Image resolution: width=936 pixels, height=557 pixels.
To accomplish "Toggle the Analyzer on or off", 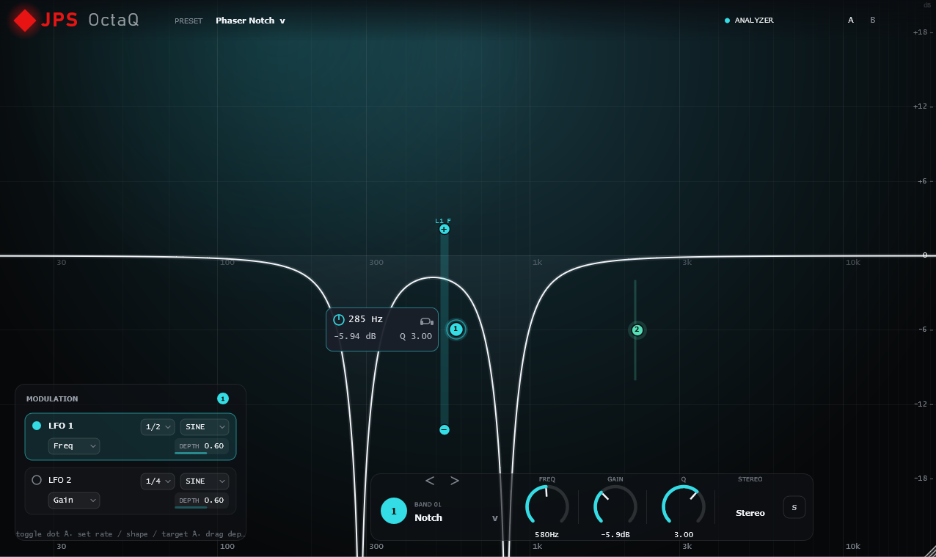I will click(749, 21).
